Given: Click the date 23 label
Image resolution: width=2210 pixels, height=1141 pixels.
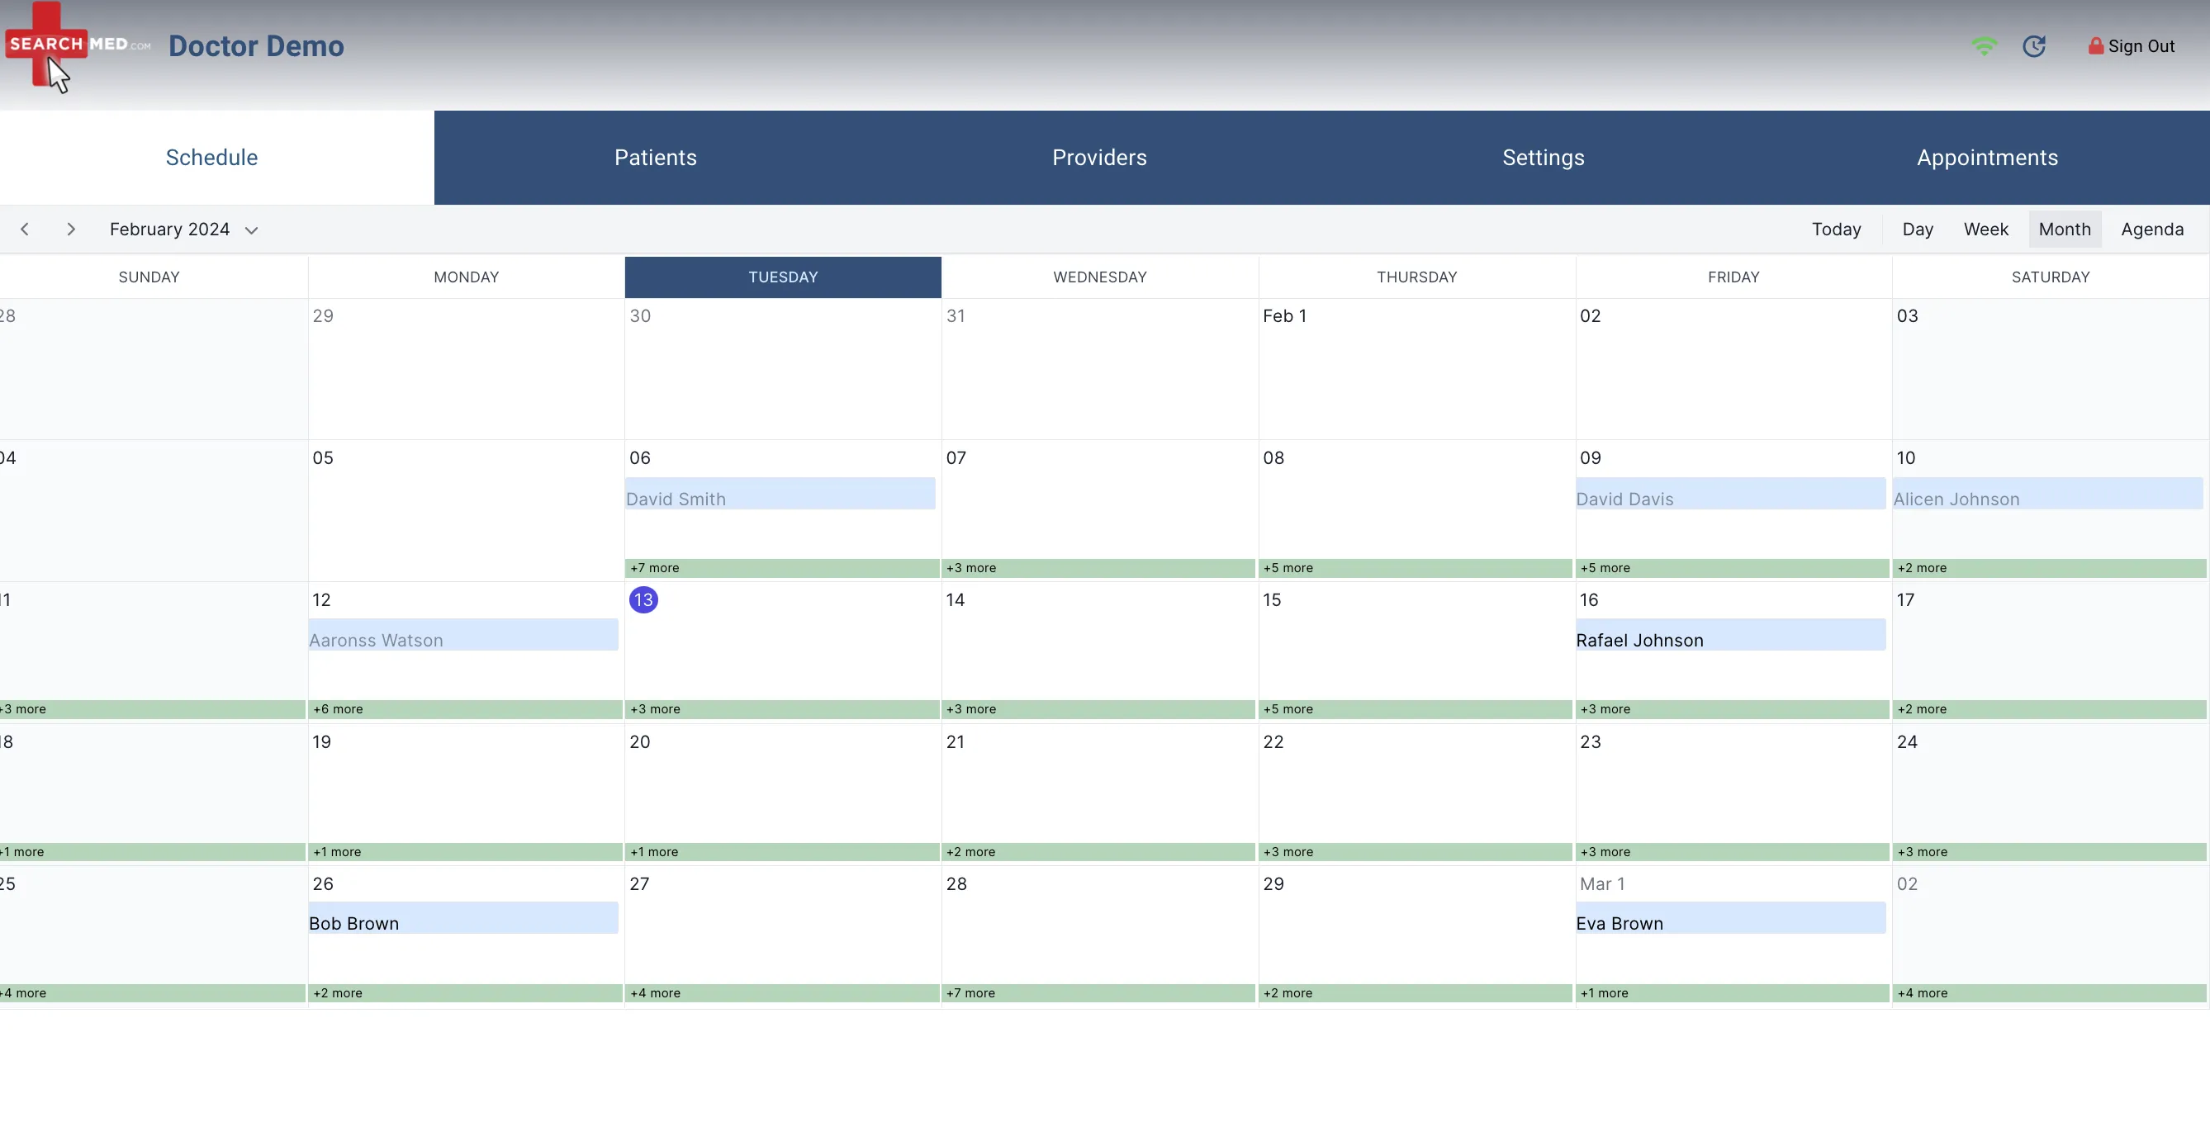Looking at the screenshot, I should click(1590, 742).
